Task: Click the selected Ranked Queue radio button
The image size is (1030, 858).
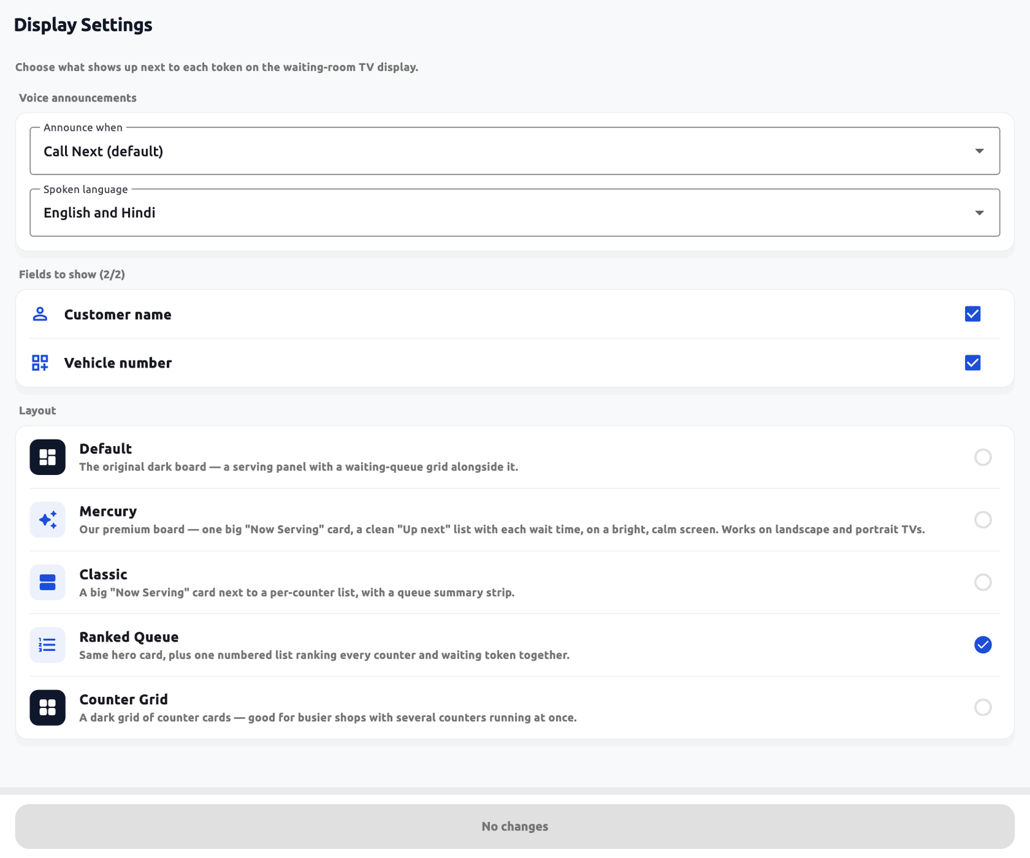Action: point(983,645)
